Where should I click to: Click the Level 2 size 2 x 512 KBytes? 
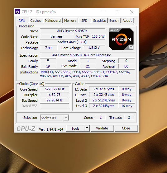point(104,100)
